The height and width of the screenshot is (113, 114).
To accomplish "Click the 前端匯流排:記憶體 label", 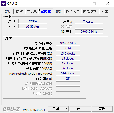I will click(x=38, y=48).
